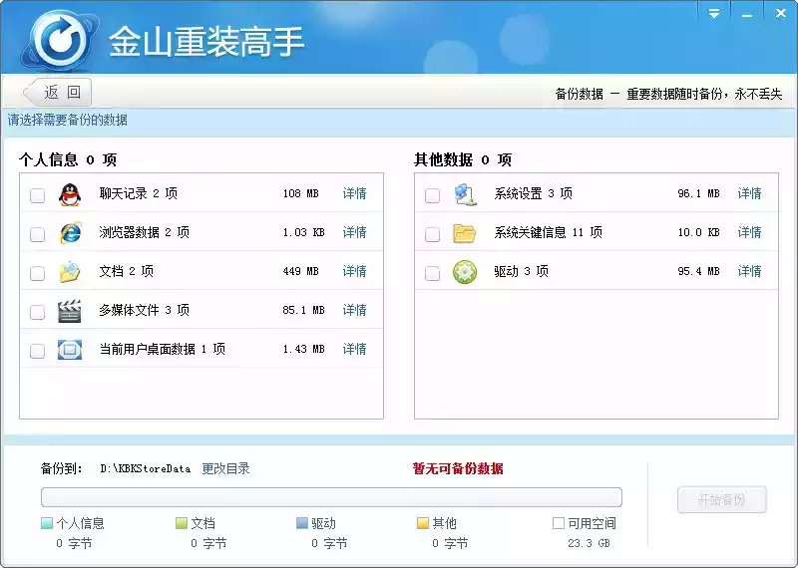Image resolution: width=798 pixels, height=568 pixels.
Task: Minimize the 金山重装高手 window
Action: tap(747, 14)
